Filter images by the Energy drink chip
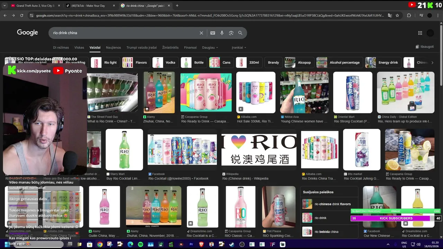443x249 pixels. [x=383, y=63]
